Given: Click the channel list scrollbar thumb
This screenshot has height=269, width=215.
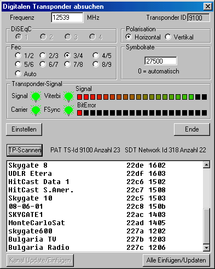Looking at the screenshot, I should (206, 226).
